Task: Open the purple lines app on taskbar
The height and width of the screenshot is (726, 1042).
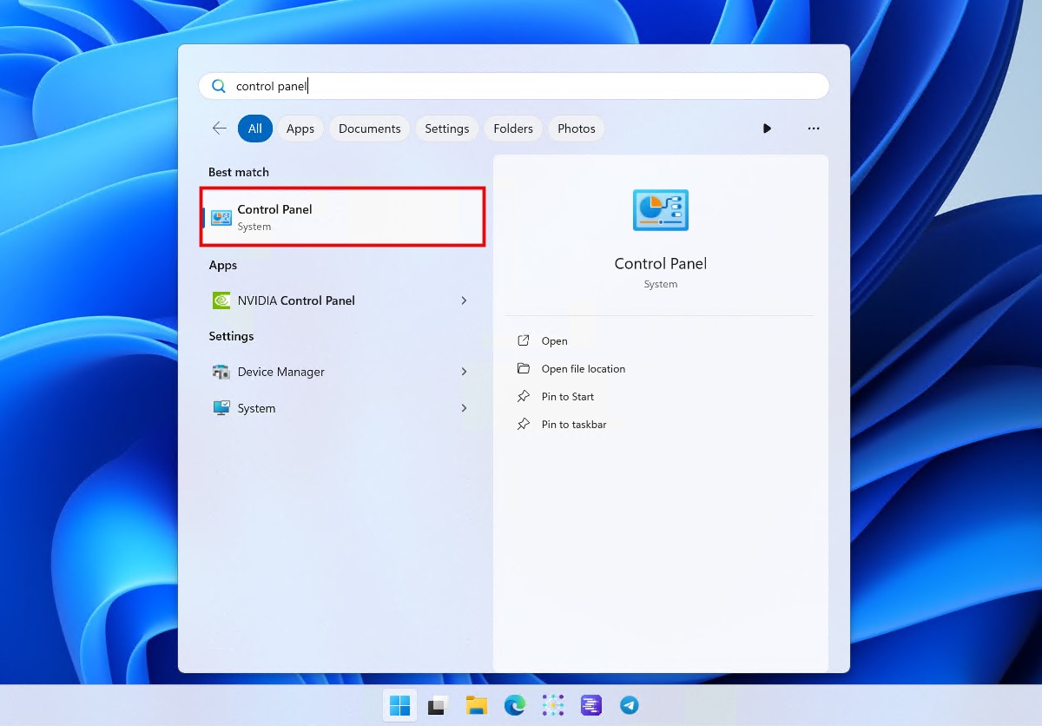Action: (591, 706)
